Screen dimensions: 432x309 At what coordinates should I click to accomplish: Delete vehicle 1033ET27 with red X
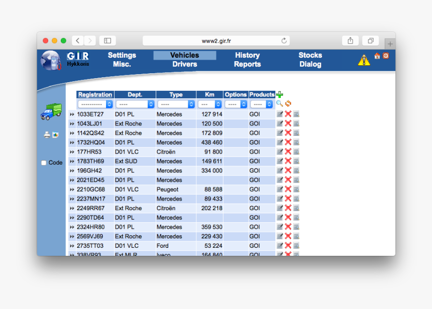tap(288, 114)
